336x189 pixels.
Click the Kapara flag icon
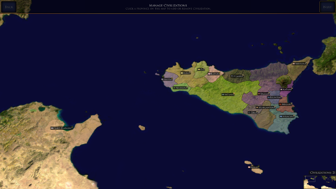click(x=209, y=74)
